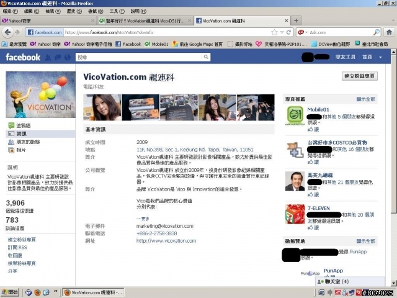Image resolution: width=397 pixels, height=298 pixels.
Task: Click the facebook logo
Action: click(23, 57)
